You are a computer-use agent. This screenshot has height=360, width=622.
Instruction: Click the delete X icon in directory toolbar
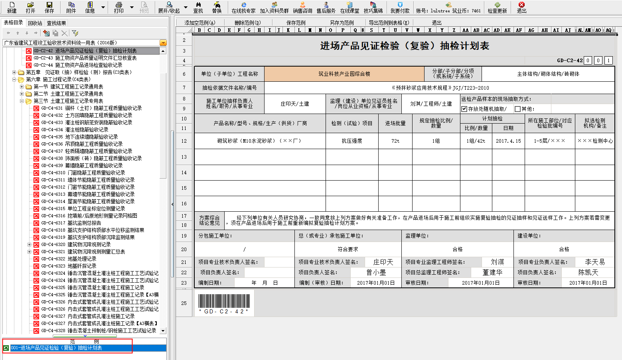point(65,33)
